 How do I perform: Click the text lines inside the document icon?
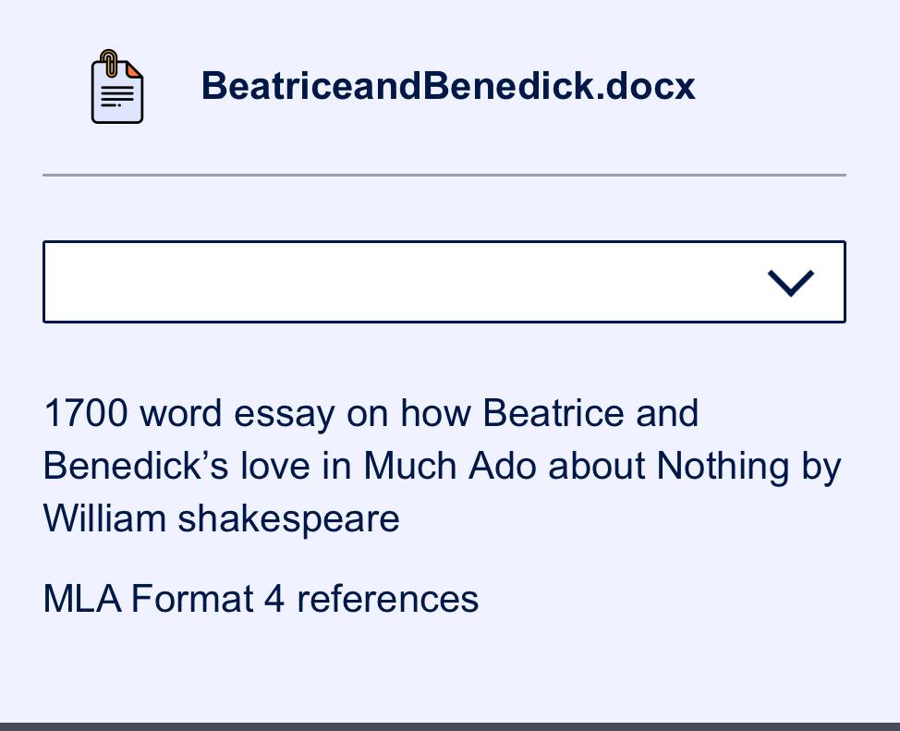pyautogui.click(x=117, y=96)
